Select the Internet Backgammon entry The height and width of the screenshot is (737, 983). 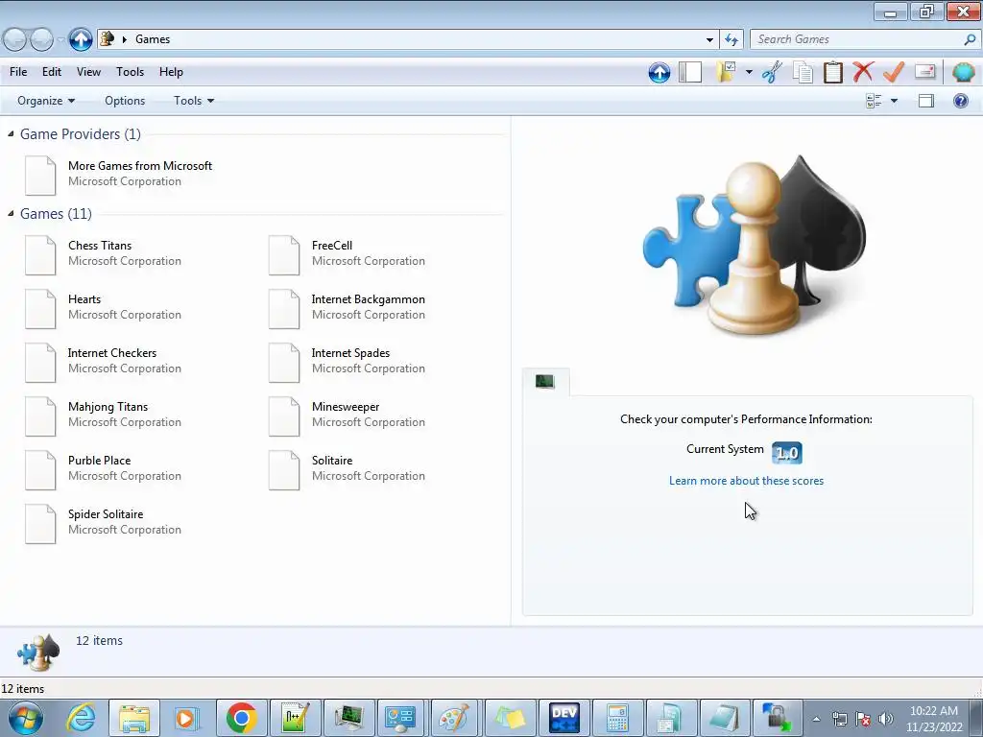[x=348, y=307]
